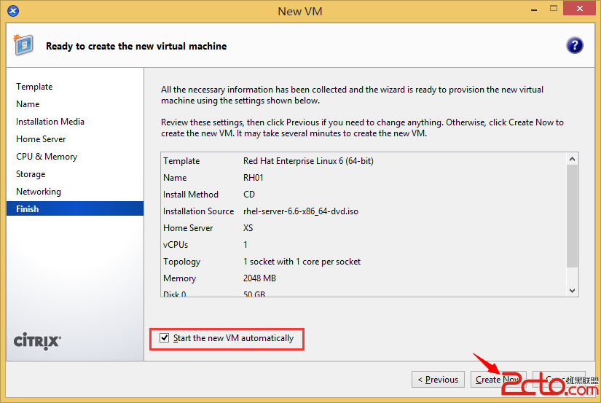Click the vCPUs label in summary
The height and width of the screenshot is (403, 601).
(x=176, y=245)
